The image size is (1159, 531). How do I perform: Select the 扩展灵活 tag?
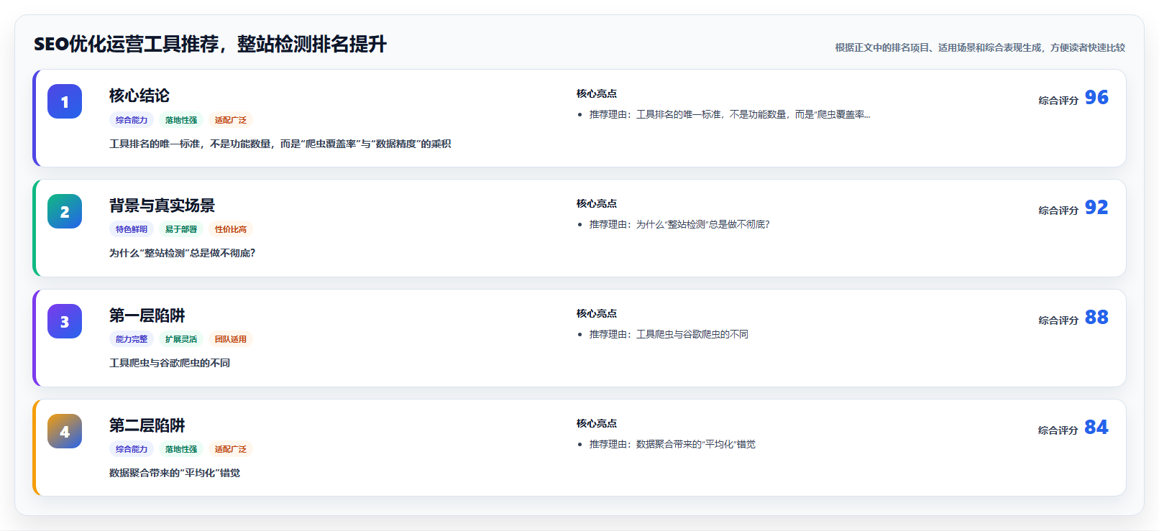coord(181,339)
